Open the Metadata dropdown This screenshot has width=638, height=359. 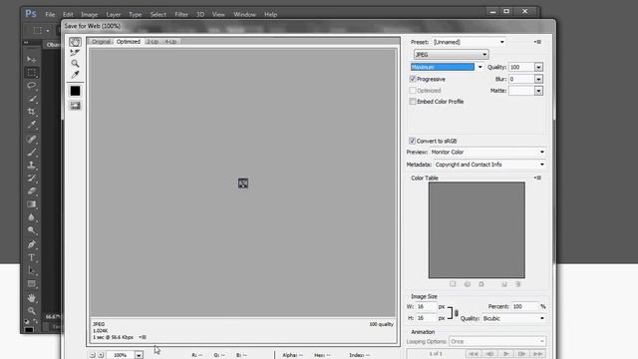point(489,165)
